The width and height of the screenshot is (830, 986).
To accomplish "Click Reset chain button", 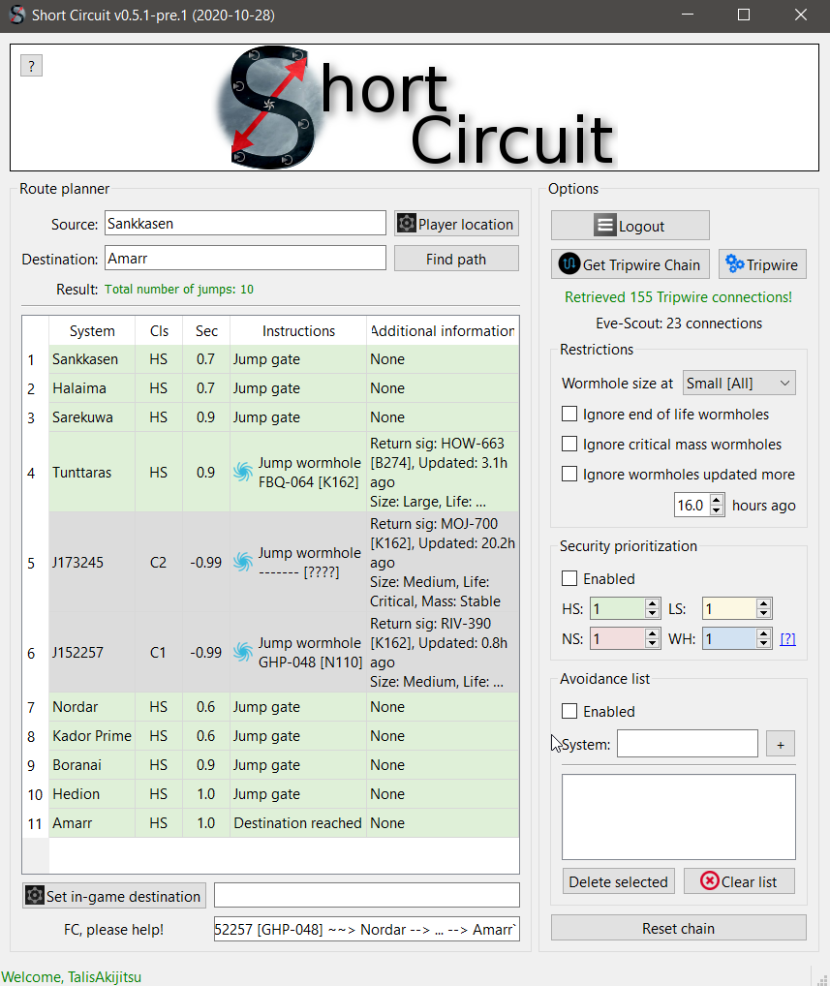I will (x=679, y=928).
